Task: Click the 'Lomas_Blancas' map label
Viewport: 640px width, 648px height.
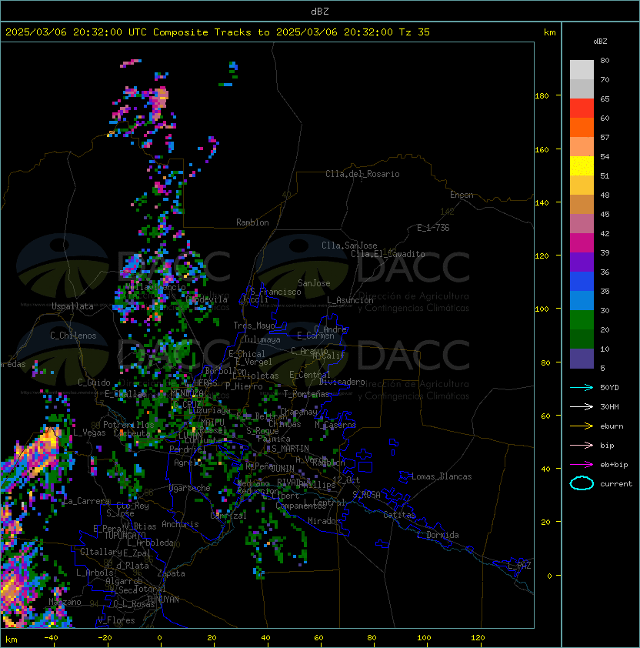Action: tap(442, 476)
